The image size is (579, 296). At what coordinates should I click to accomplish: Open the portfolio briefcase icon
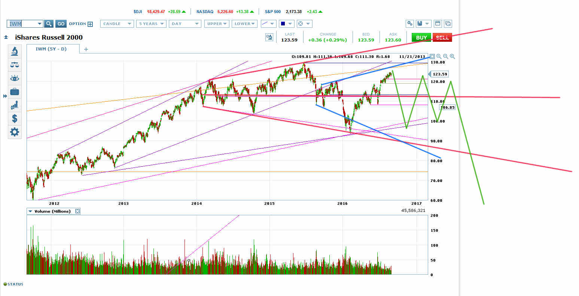15,92
